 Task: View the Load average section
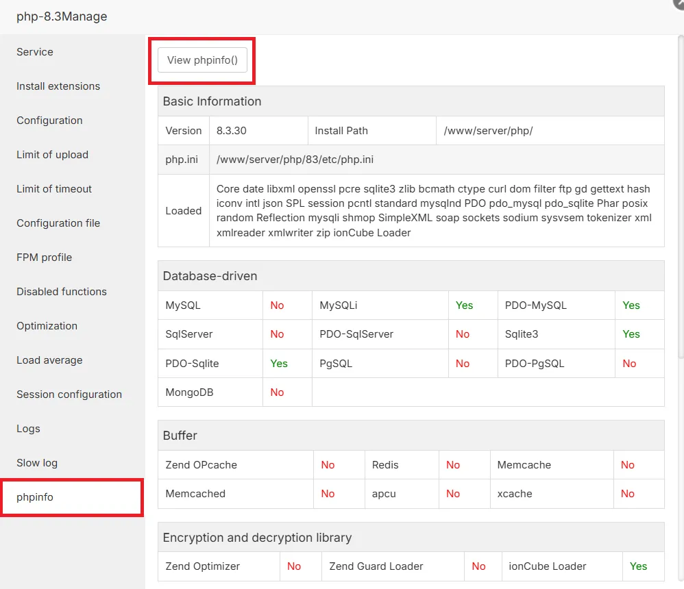(49, 360)
